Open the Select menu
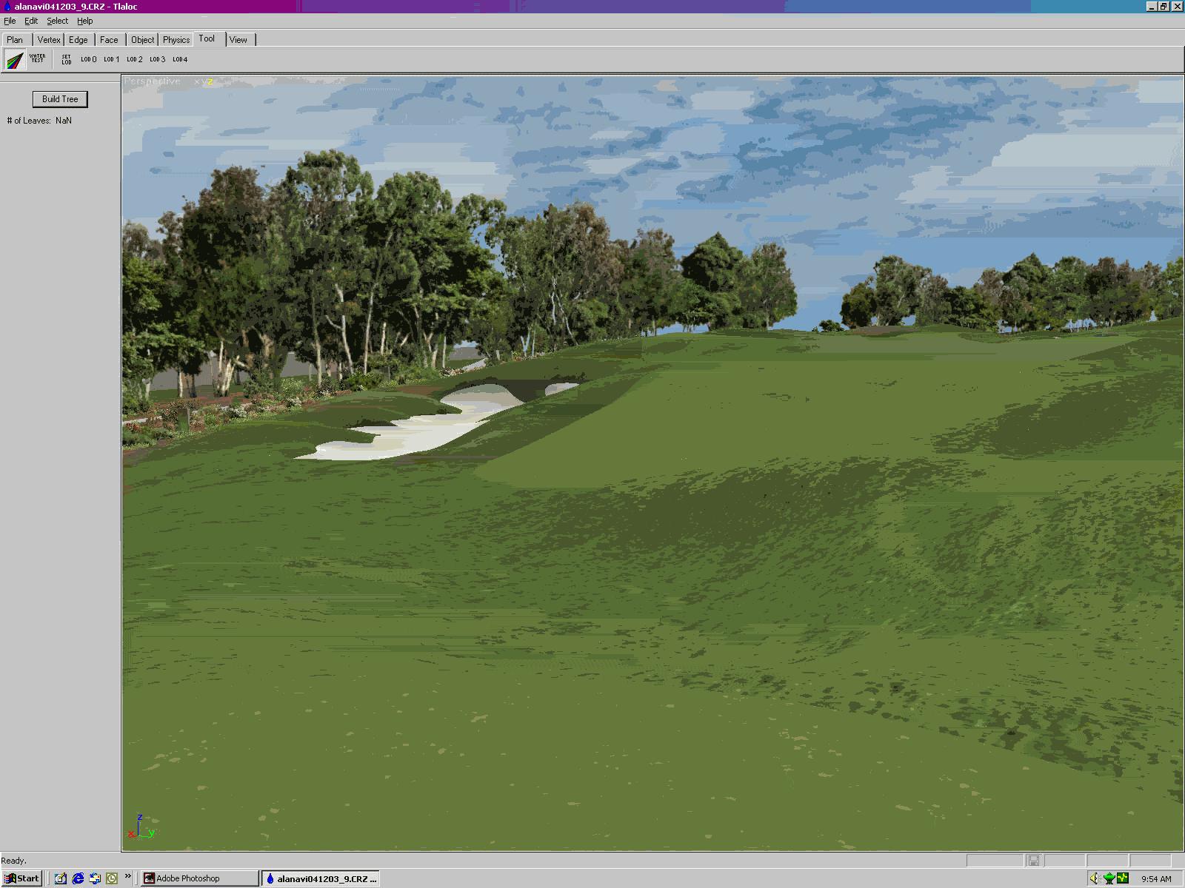1185x888 pixels. click(x=57, y=21)
